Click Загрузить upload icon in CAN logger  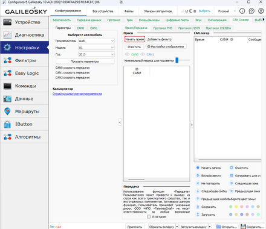[x=198, y=215]
